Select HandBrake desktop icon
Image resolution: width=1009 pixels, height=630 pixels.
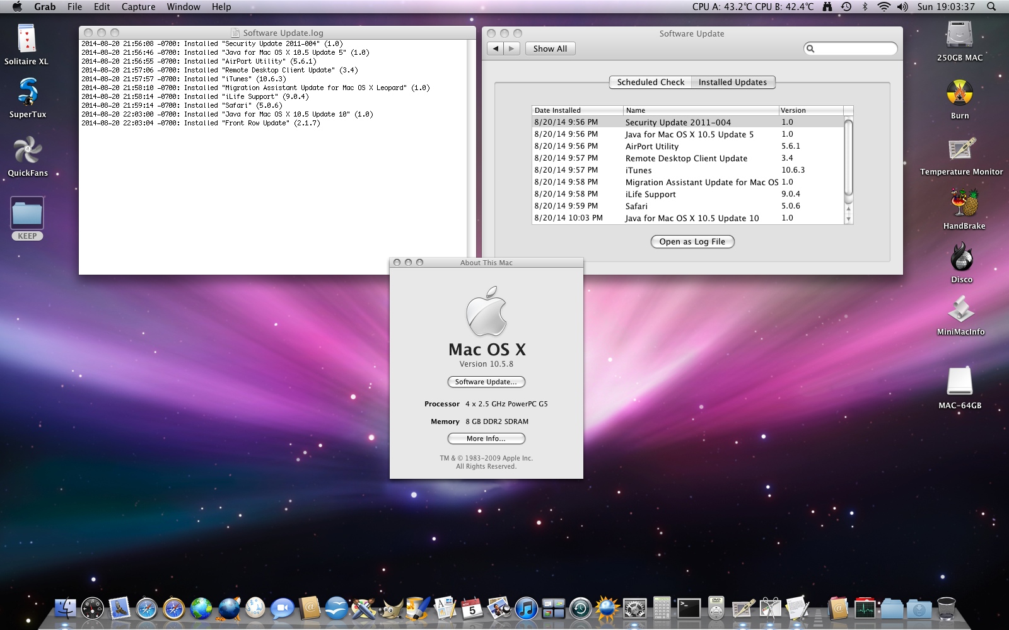[964, 203]
